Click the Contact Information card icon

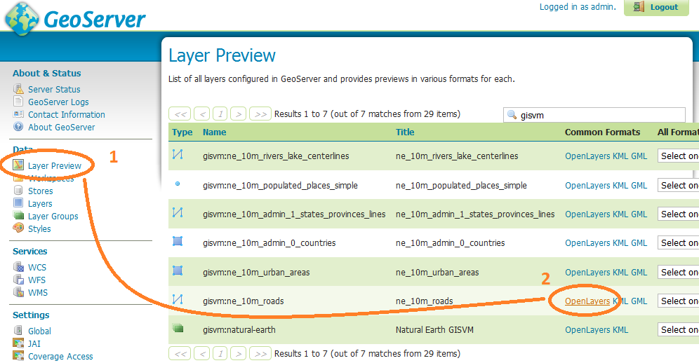[x=18, y=114]
